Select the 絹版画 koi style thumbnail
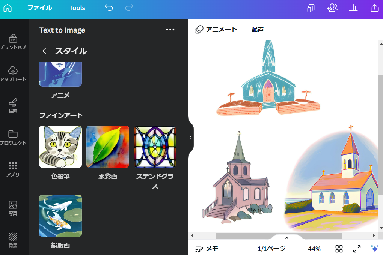Viewport: 383px width, 255px height. [x=60, y=216]
